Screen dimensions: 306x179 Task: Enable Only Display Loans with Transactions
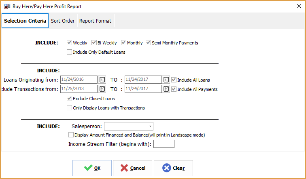tap(69, 108)
